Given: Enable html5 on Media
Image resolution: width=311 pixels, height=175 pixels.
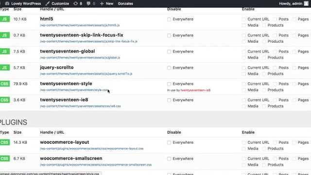Looking at the screenshot, I should 244,25.
